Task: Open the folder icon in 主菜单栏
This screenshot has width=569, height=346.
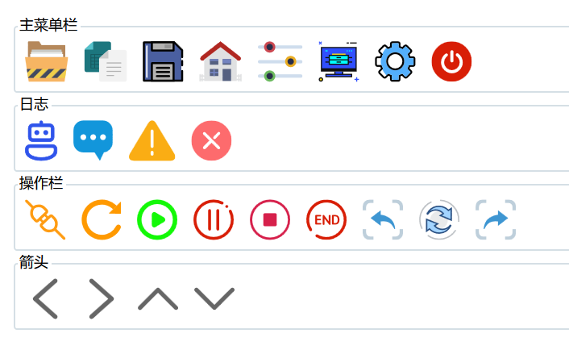Action: tap(46, 61)
